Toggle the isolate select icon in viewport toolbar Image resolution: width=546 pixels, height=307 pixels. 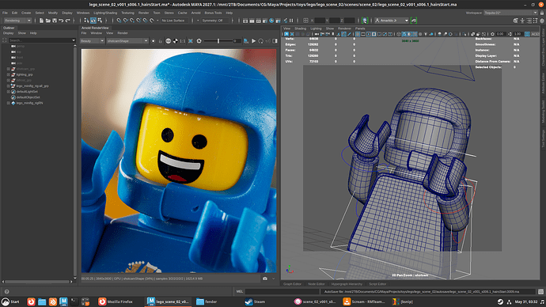[464, 34]
